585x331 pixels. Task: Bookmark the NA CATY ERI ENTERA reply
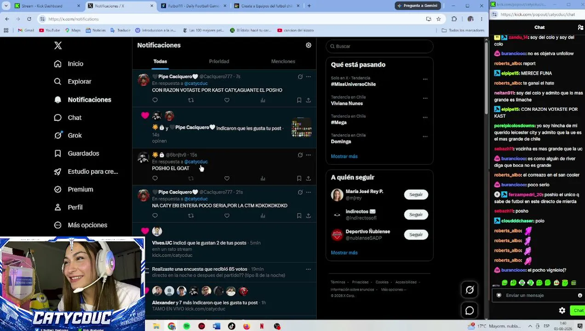pos(299,216)
